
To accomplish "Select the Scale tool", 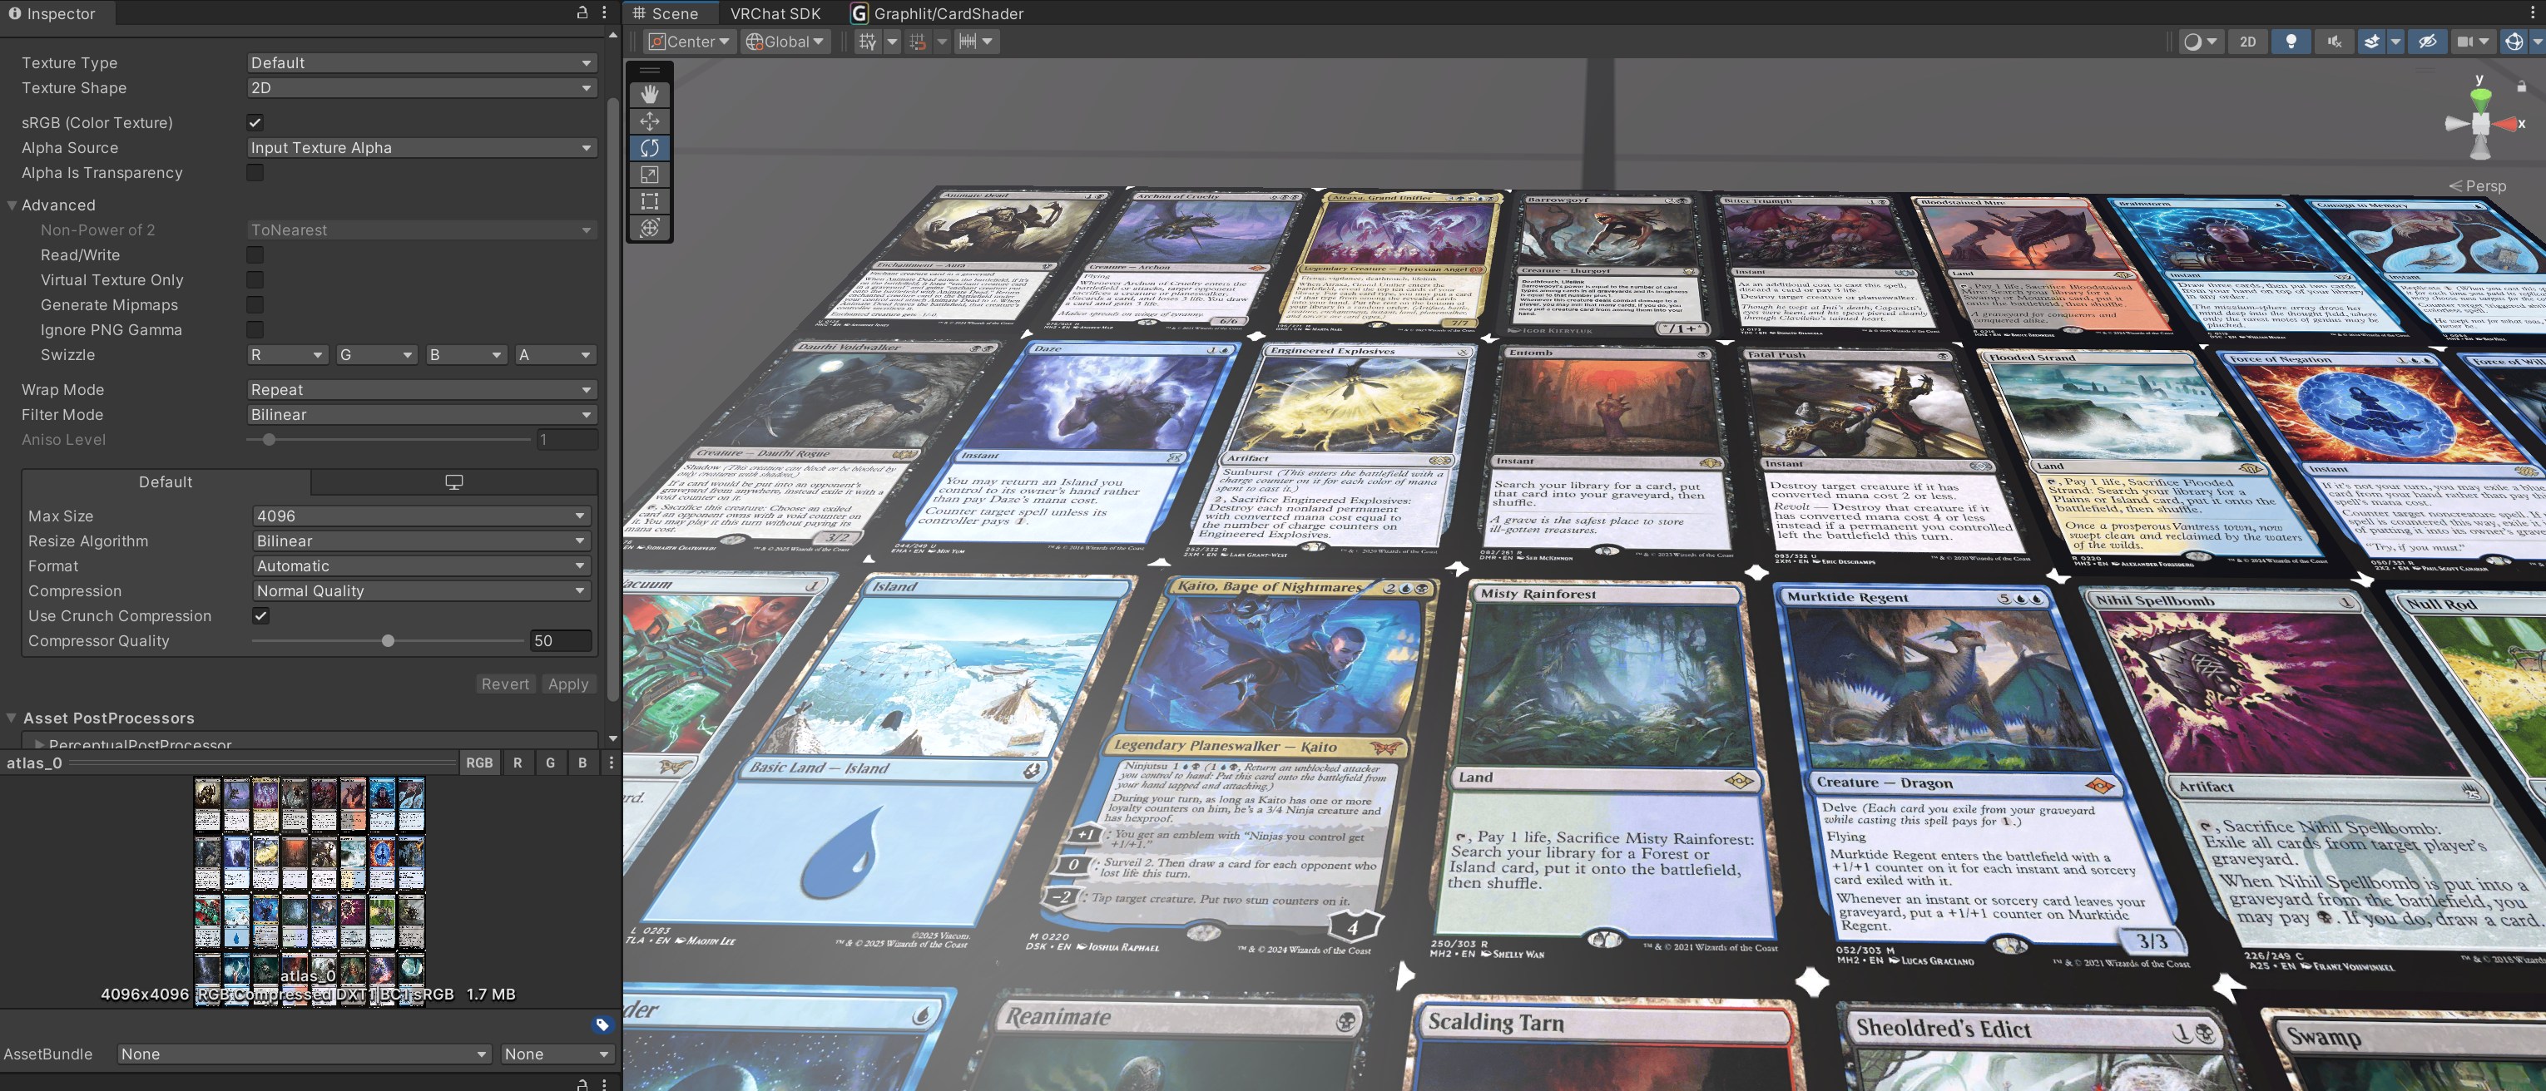I will 649,175.
